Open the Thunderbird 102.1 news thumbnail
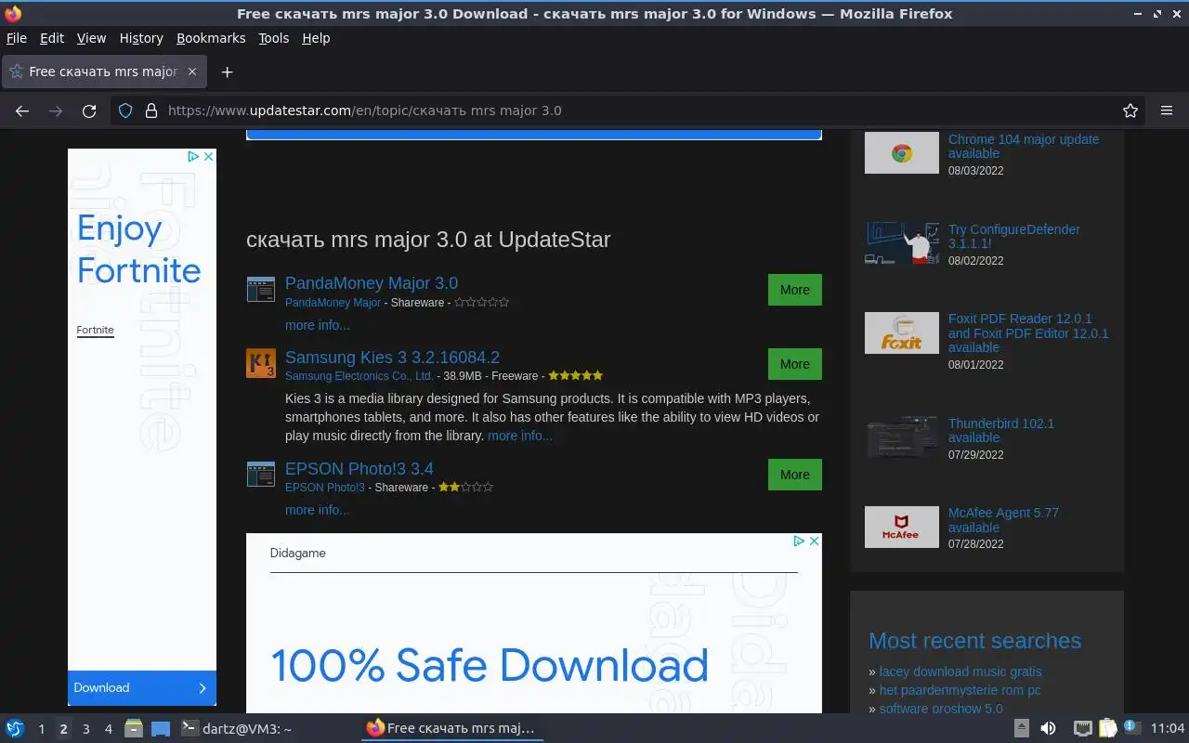 pyautogui.click(x=902, y=438)
